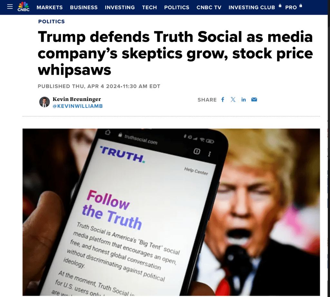330x297 pixels.
Task: Open the Markets menu
Action: (50, 7)
